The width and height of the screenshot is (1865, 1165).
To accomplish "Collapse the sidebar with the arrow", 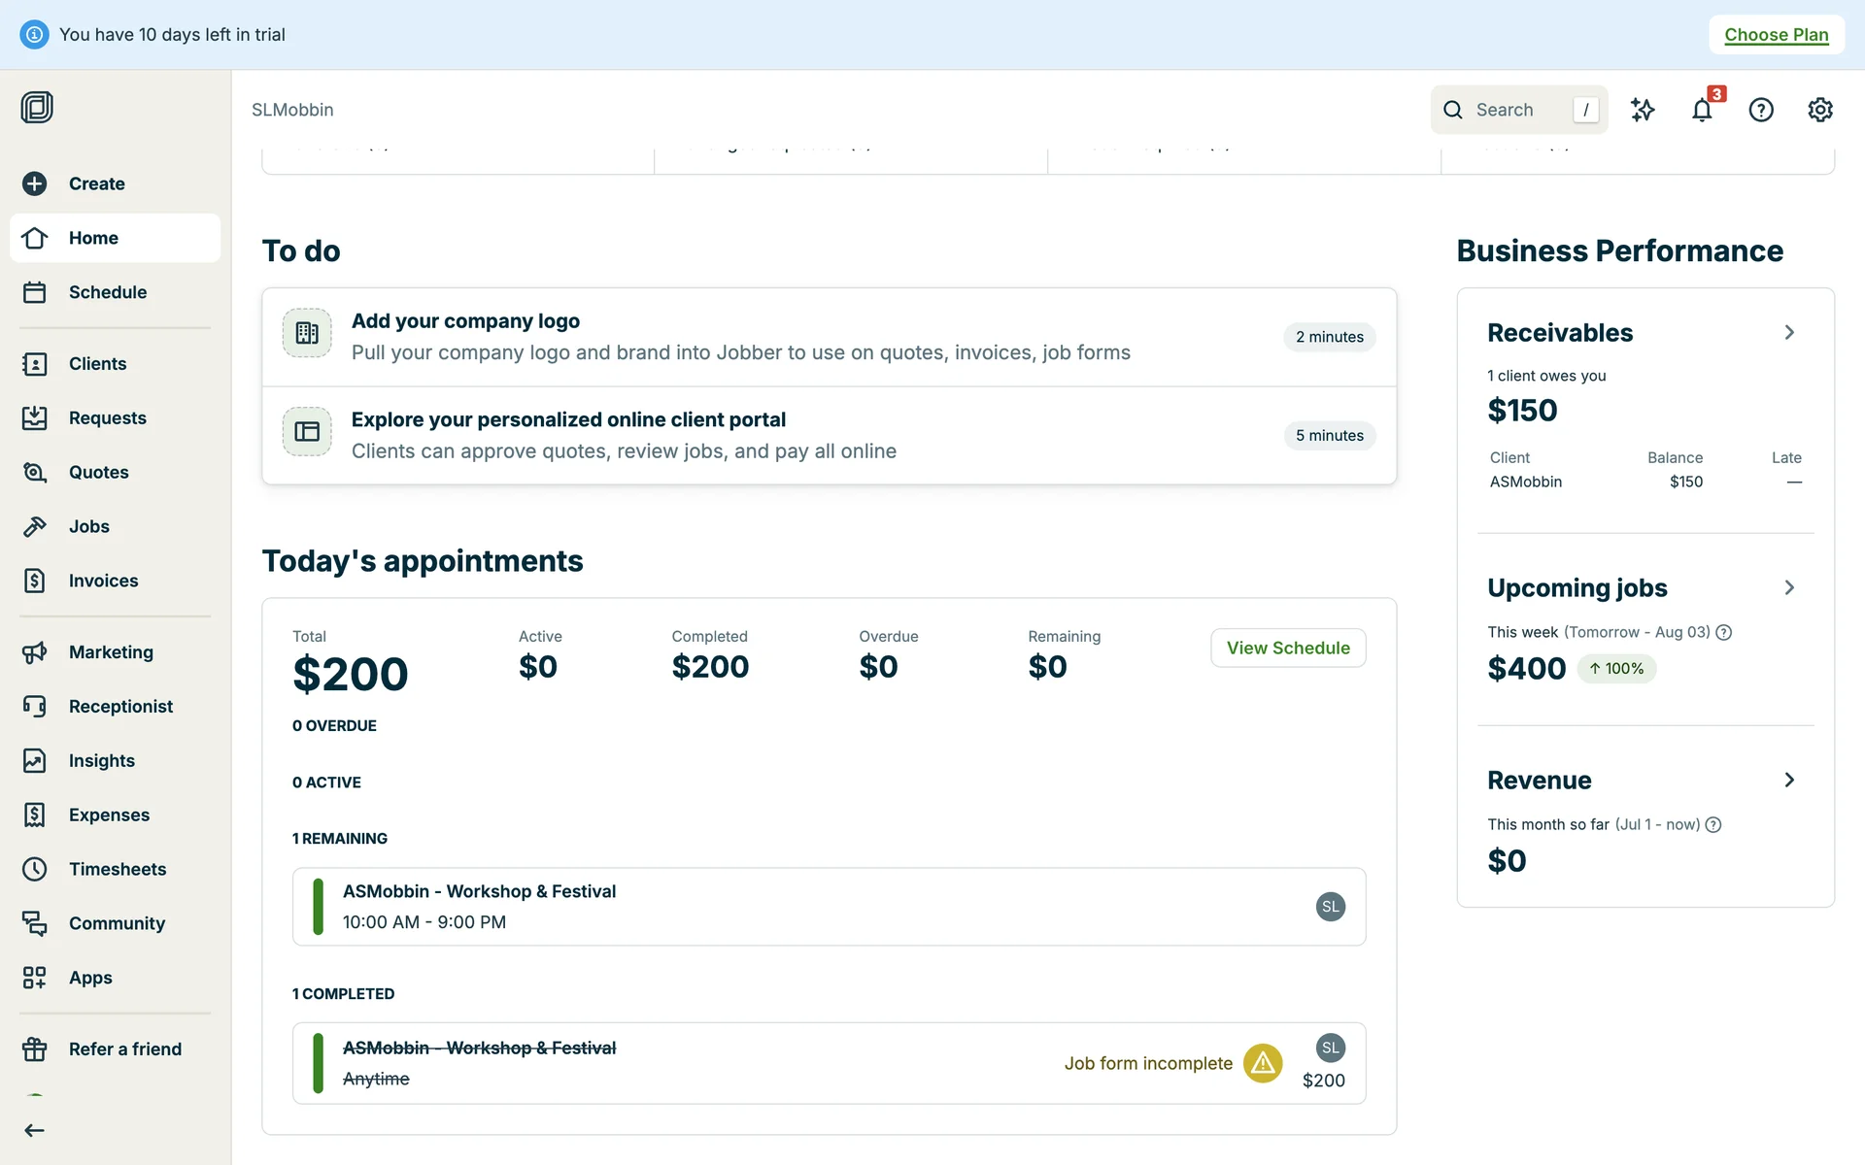I will (x=35, y=1130).
